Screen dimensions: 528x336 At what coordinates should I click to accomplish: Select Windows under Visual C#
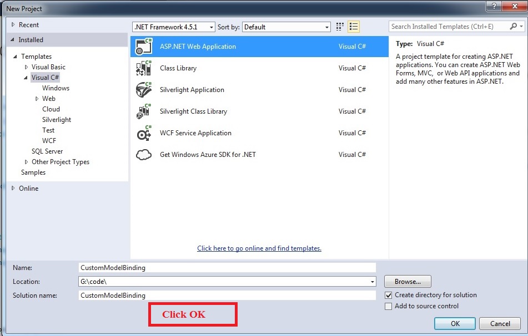pyautogui.click(x=56, y=88)
